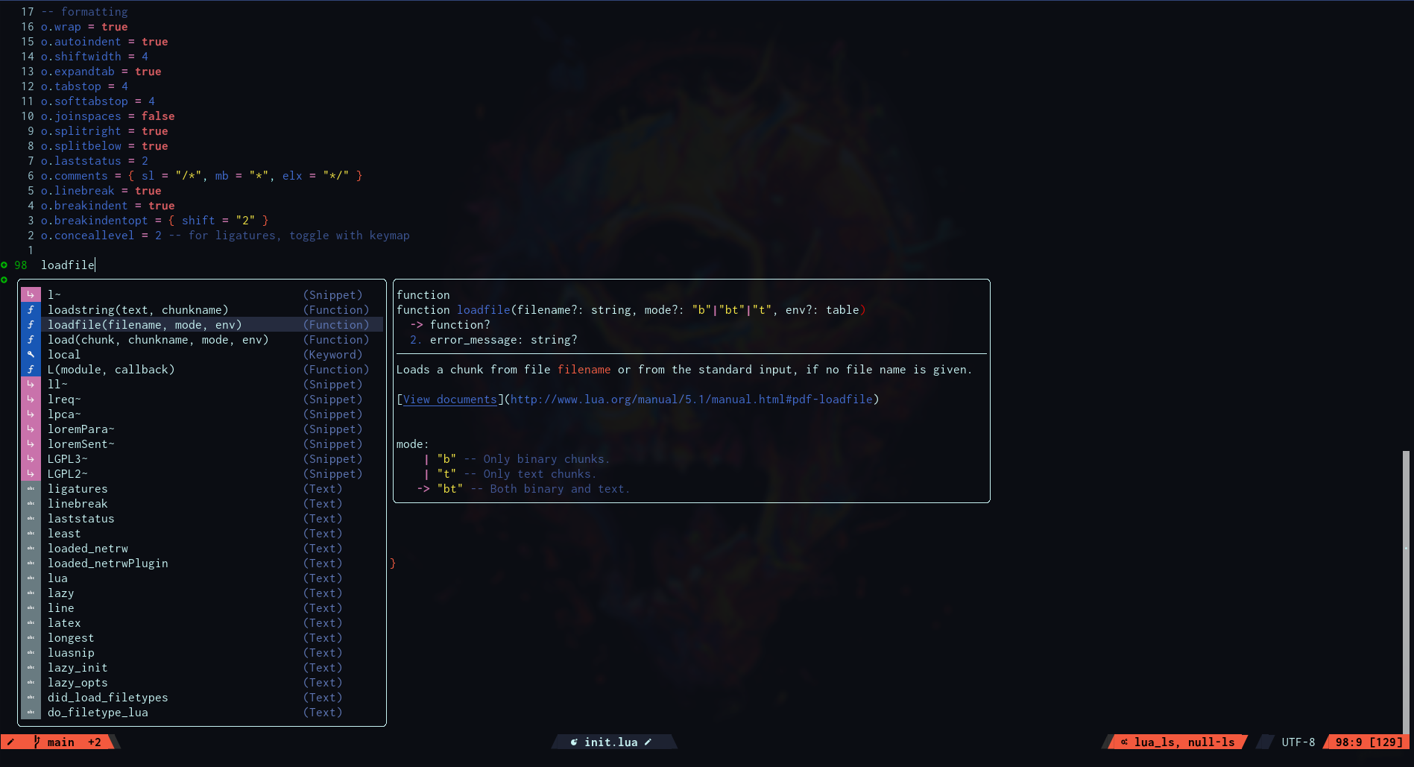Select the 'loaded_netrw' text completion

click(202, 549)
